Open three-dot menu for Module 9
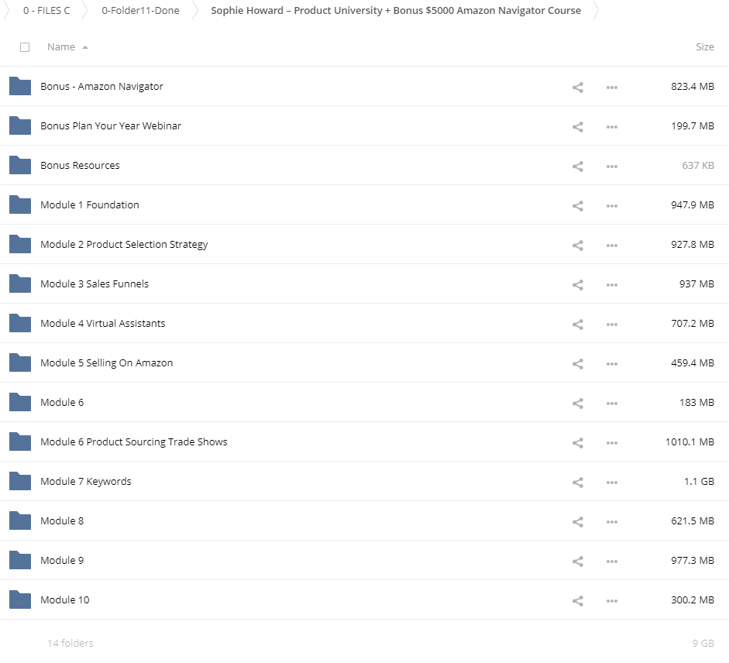 [x=612, y=561]
